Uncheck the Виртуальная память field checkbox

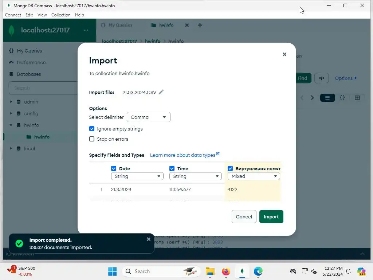[x=230, y=168]
